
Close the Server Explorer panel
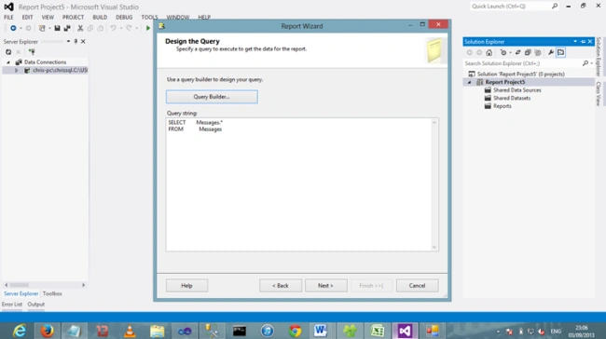(83, 41)
